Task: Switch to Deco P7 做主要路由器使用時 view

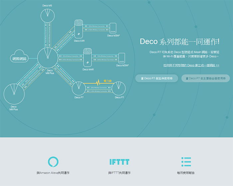Action: 205,78
